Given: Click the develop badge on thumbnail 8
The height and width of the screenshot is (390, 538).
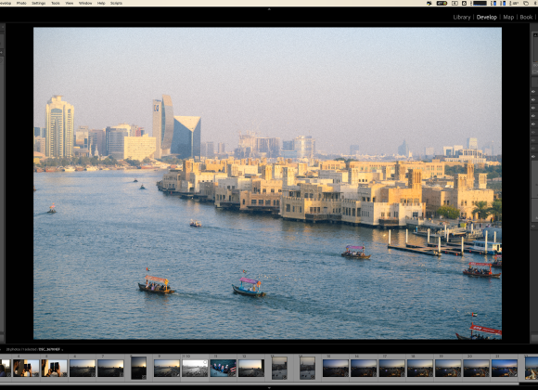Looking at the screenshot, I should pos(144,377).
